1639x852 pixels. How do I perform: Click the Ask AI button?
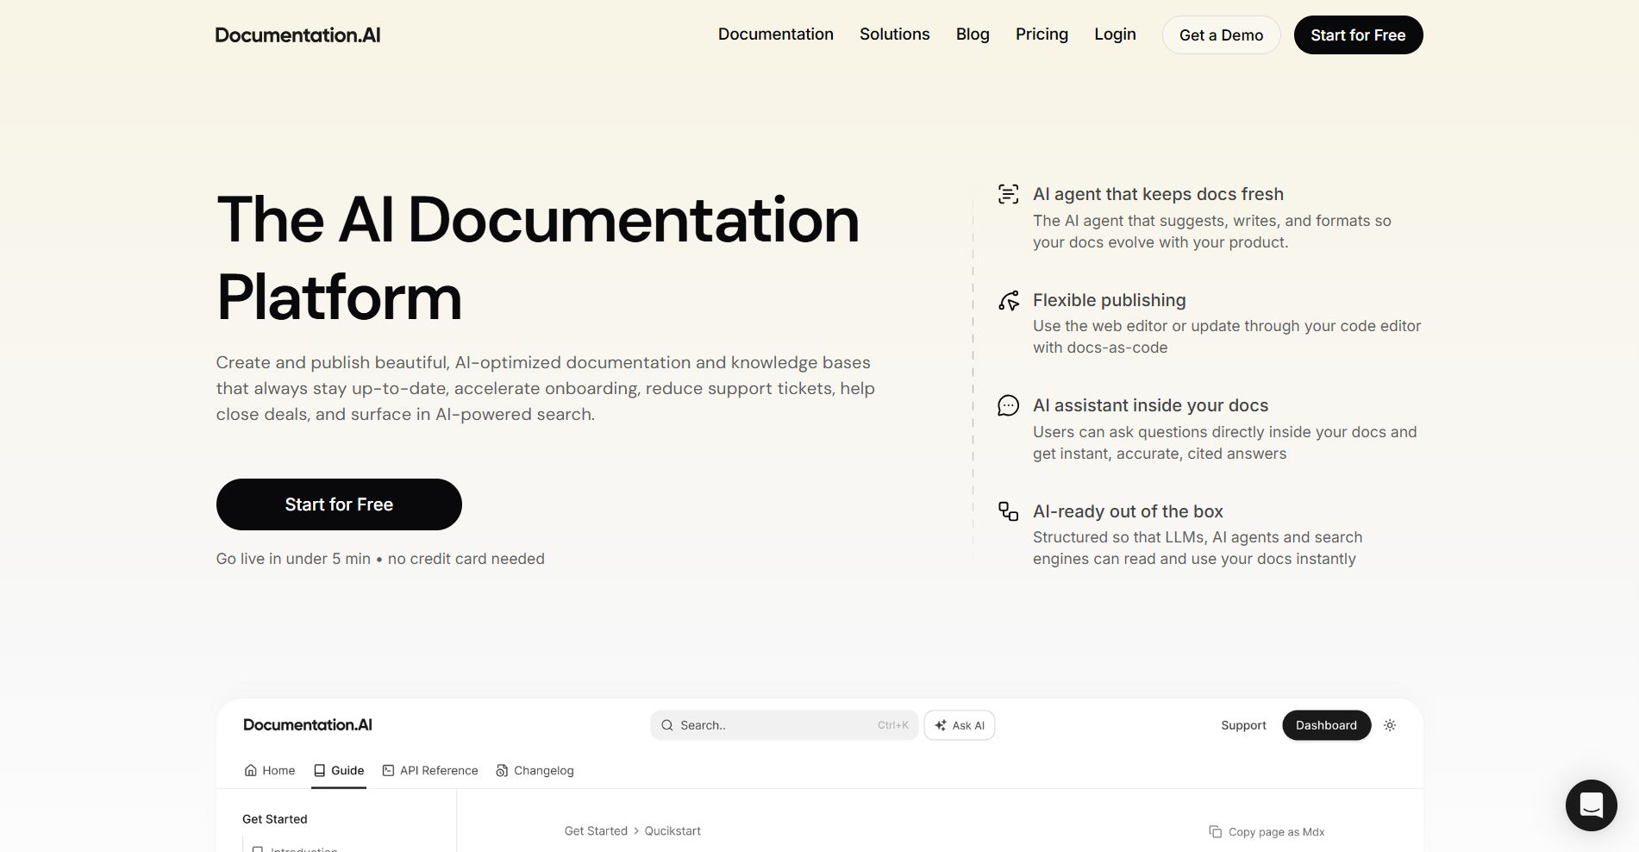pyautogui.click(x=960, y=725)
